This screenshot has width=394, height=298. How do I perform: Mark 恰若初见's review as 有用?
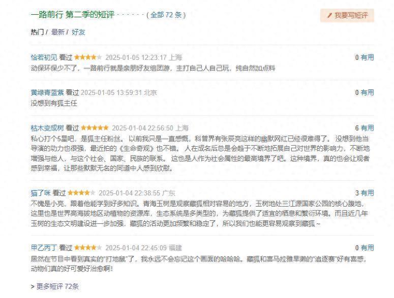click(x=367, y=57)
